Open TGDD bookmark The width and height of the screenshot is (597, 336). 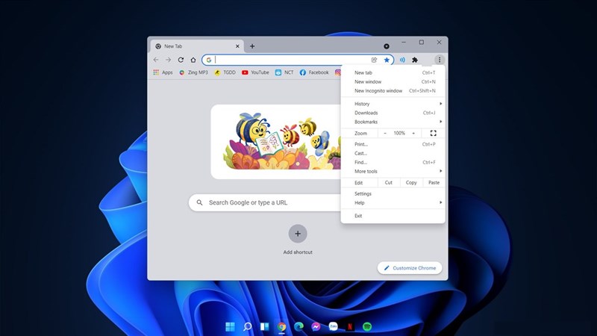click(225, 72)
